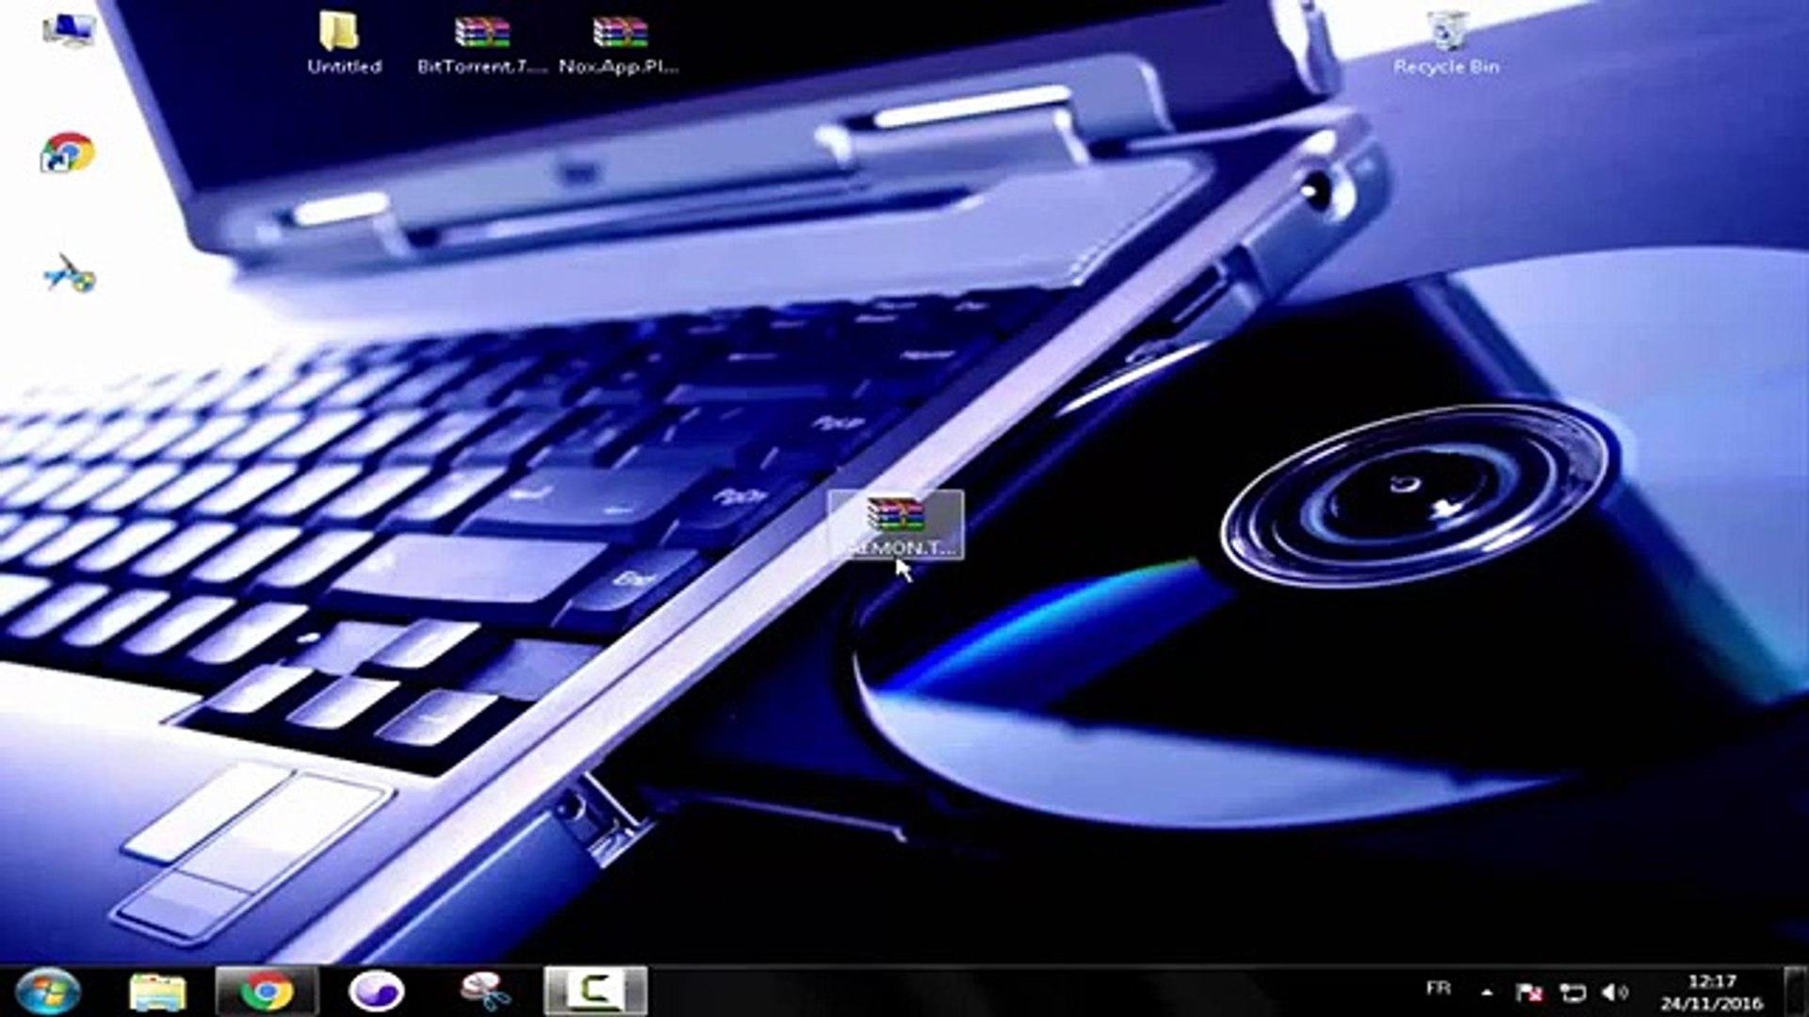Switch keyboard layout via the FR indicator
Image resolution: width=1809 pixels, height=1017 pixels.
tap(1439, 989)
